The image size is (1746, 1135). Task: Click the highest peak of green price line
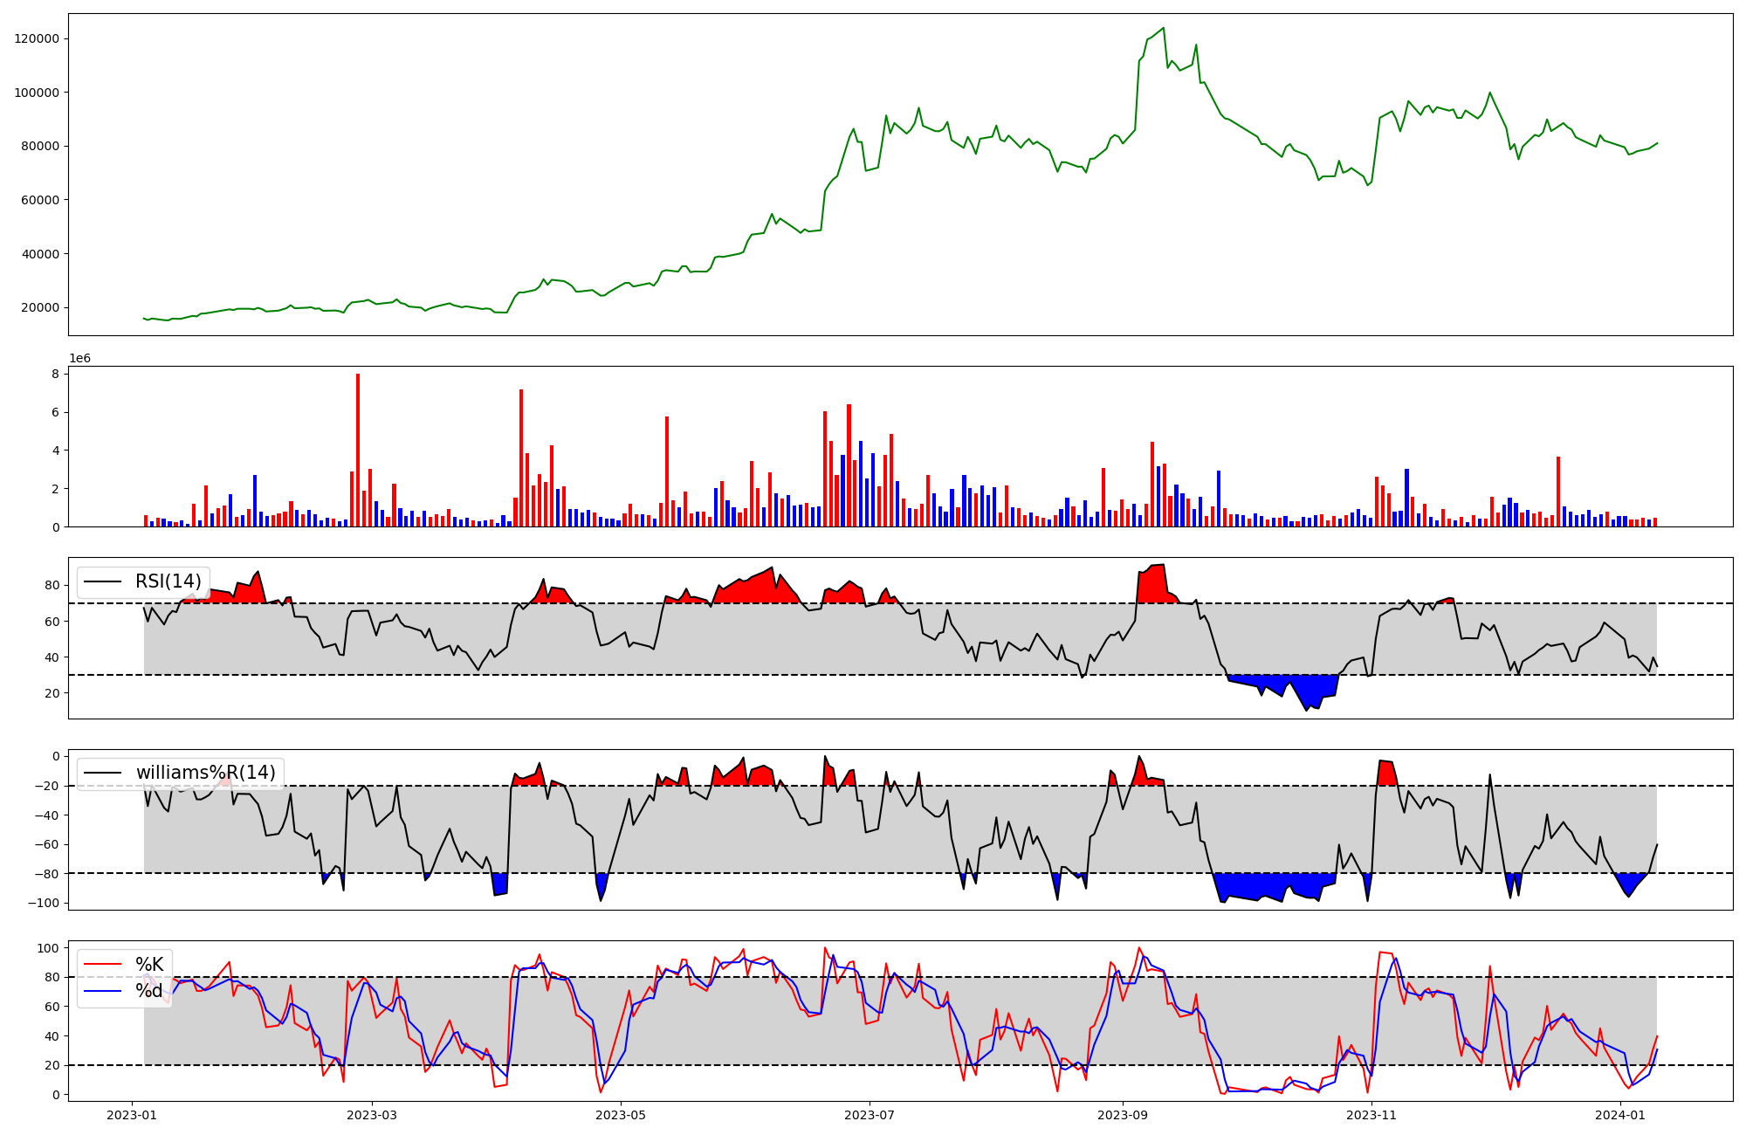[x=1163, y=28]
